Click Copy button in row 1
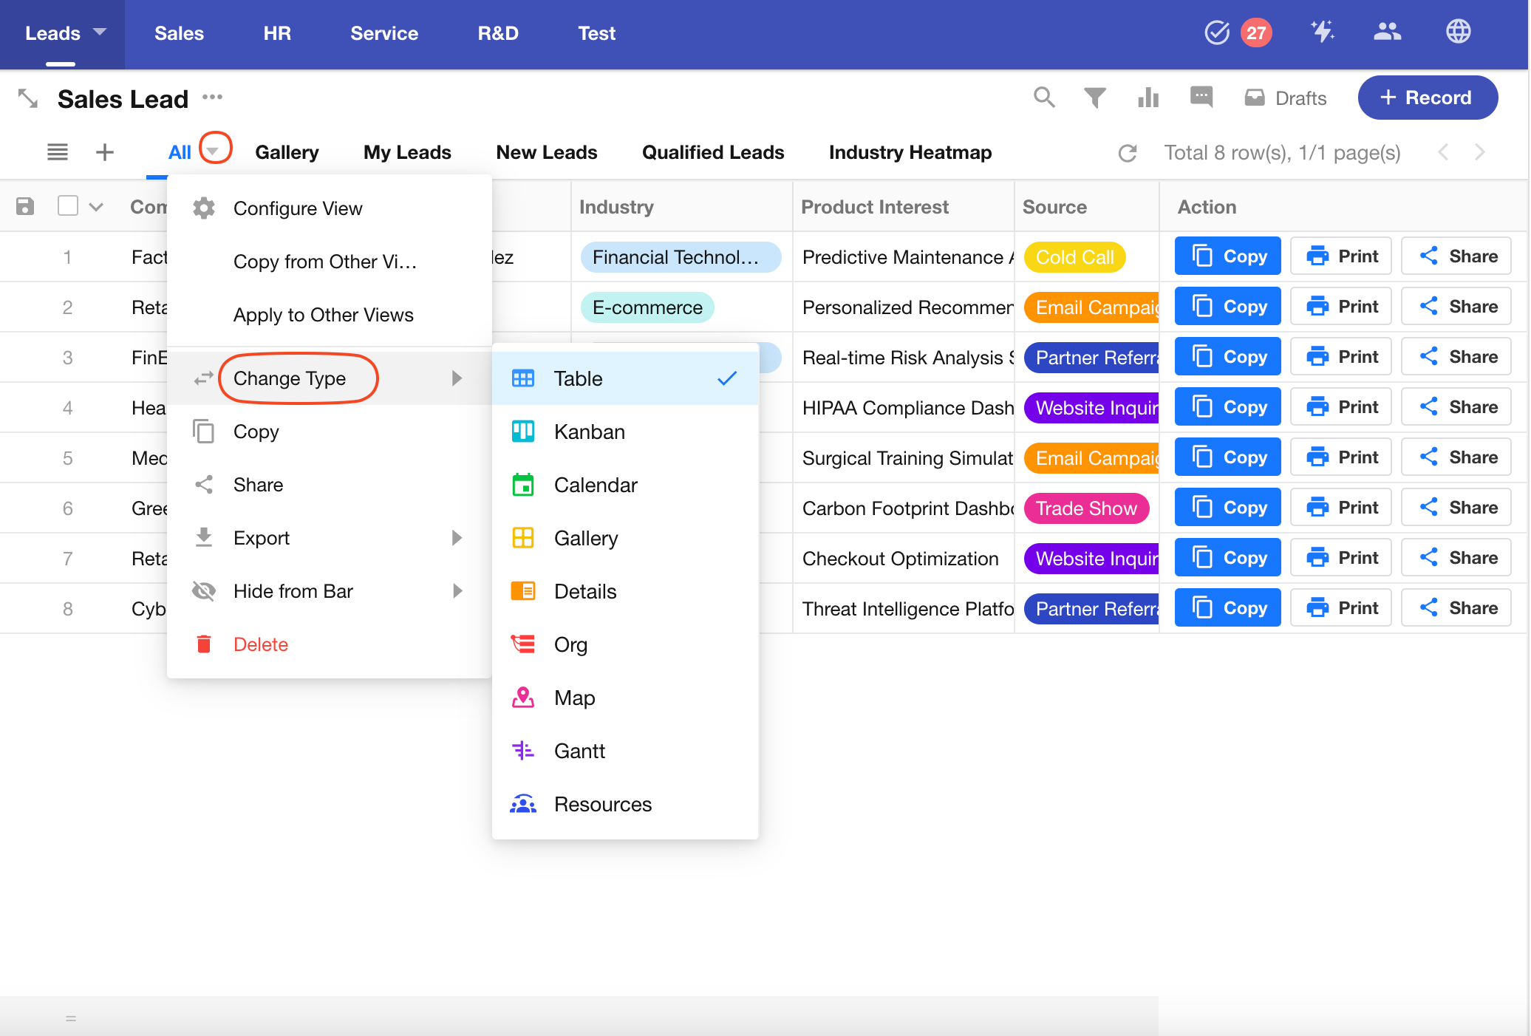This screenshot has width=1531, height=1036. [x=1227, y=256]
